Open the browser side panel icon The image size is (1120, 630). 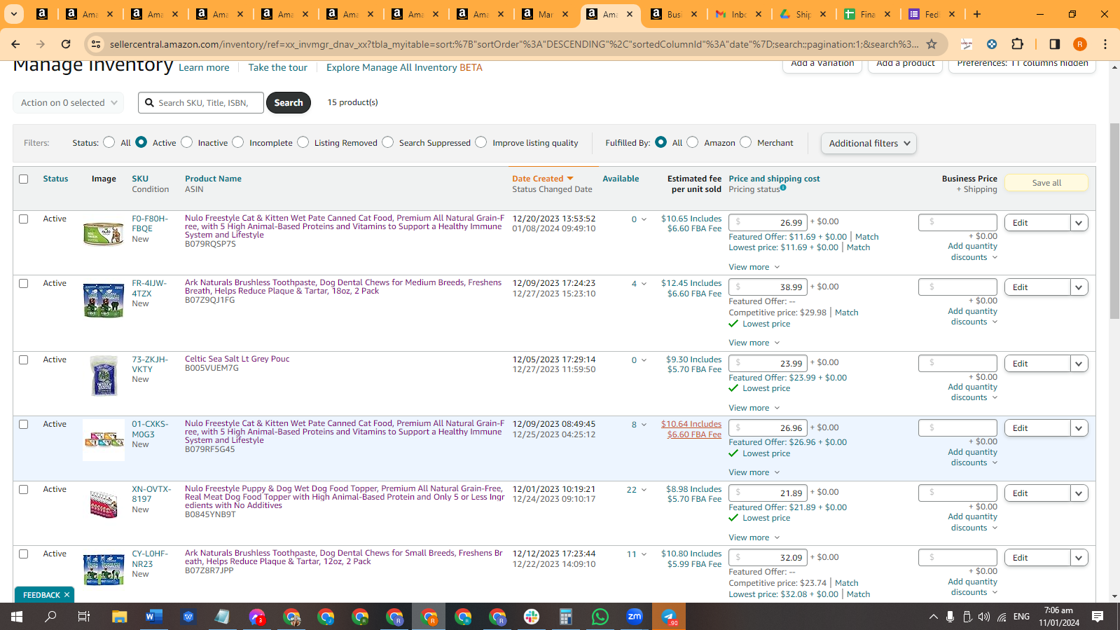tap(1054, 44)
